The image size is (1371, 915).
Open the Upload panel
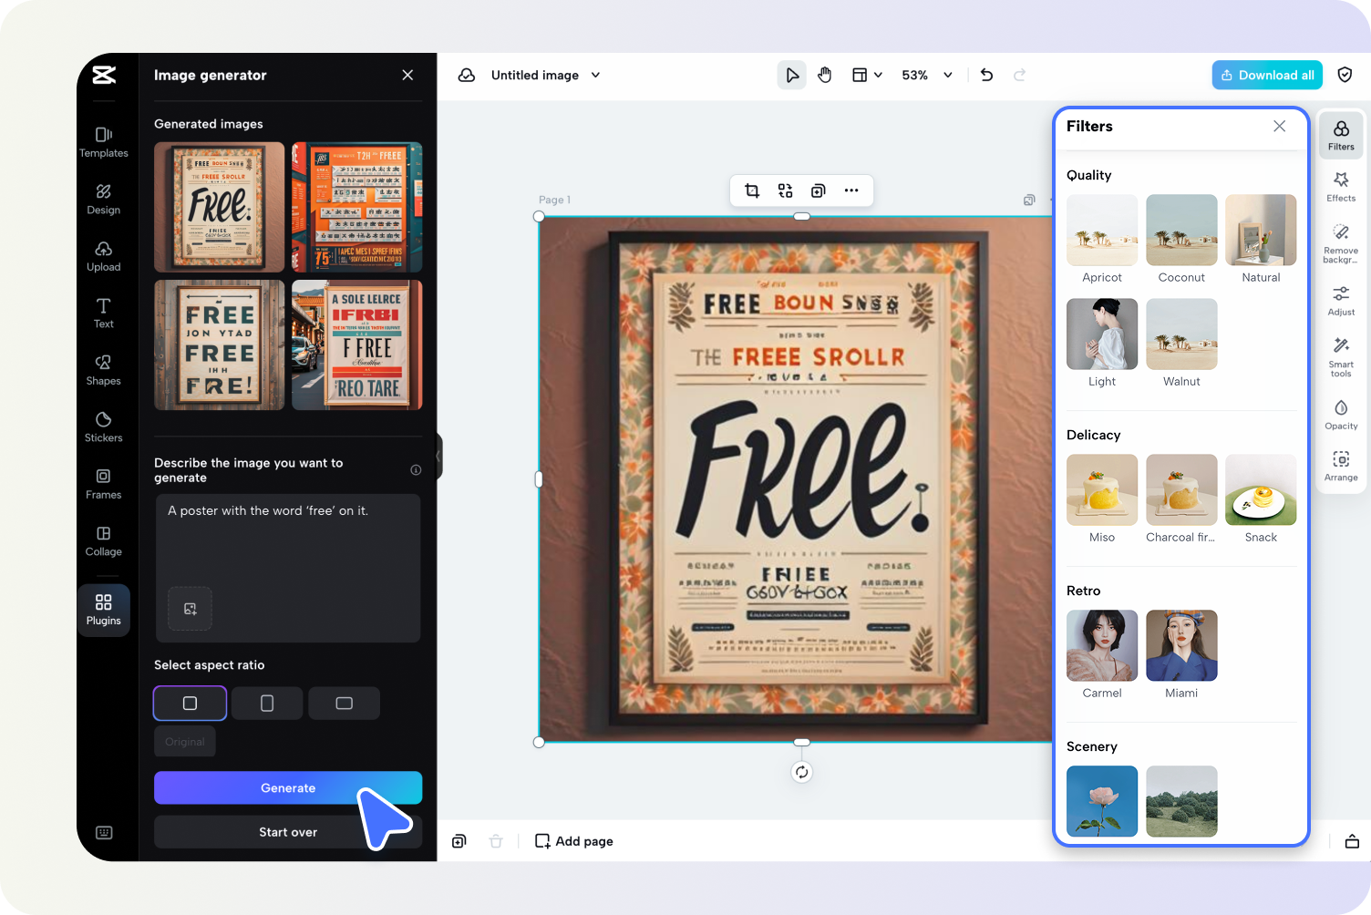(x=104, y=256)
